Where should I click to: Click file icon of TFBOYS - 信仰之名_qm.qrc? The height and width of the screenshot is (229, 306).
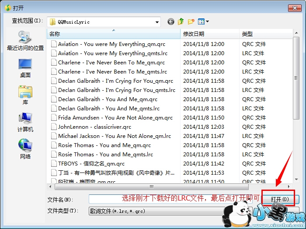(54, 164)
